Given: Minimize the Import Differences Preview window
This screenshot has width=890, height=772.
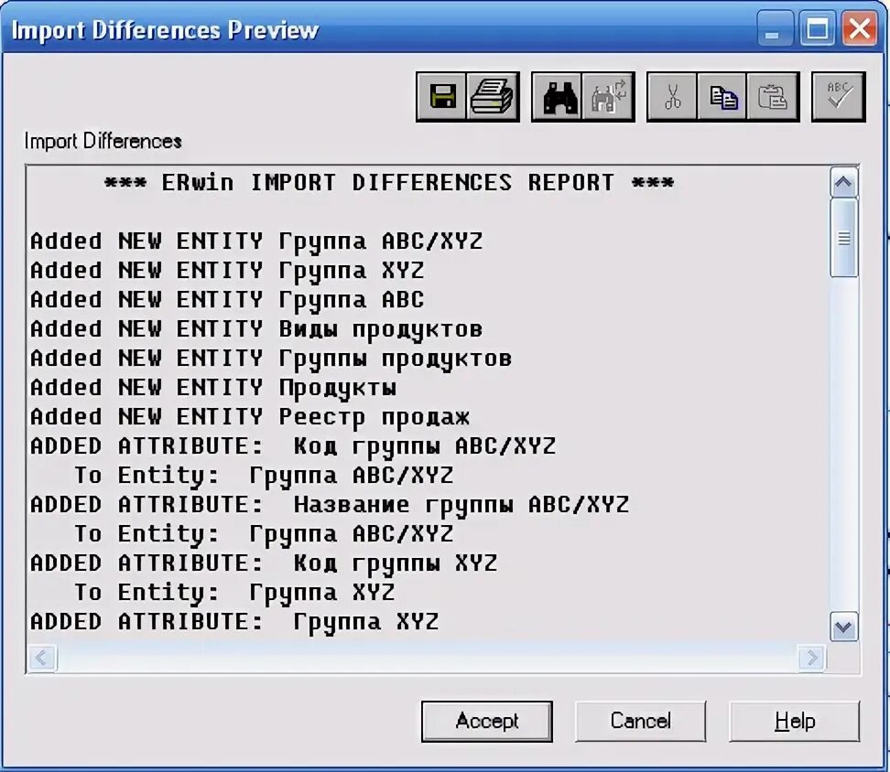Looking at the screenshot, I should click(775, 29).
